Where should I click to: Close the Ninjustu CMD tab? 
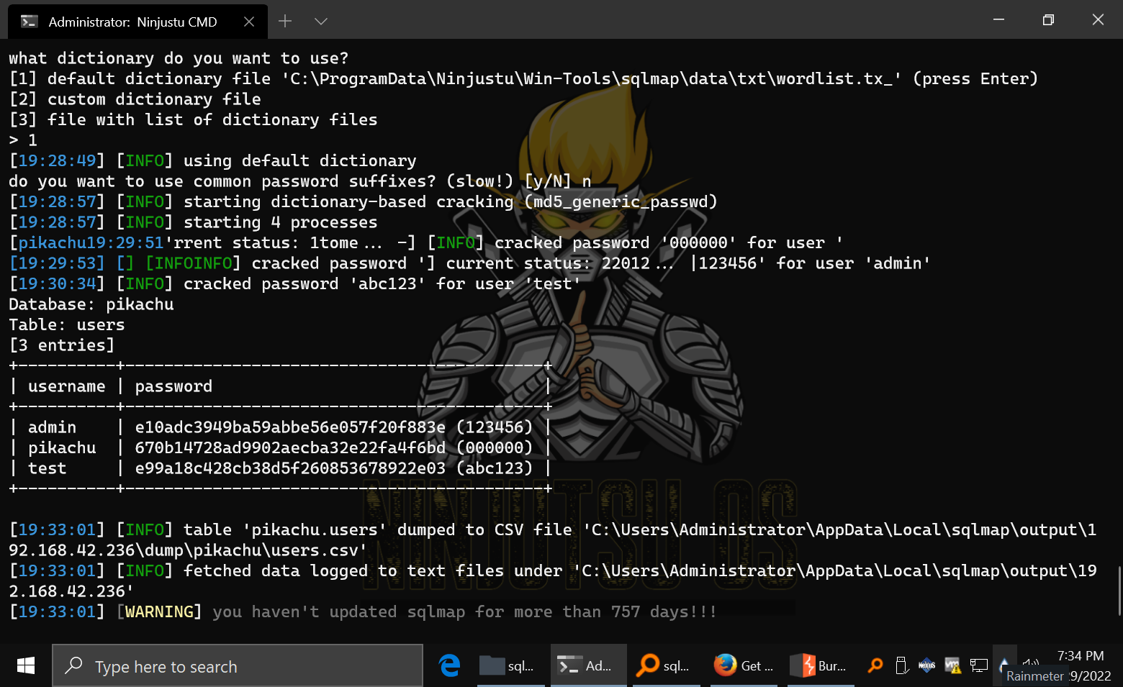tap(249, 22)
